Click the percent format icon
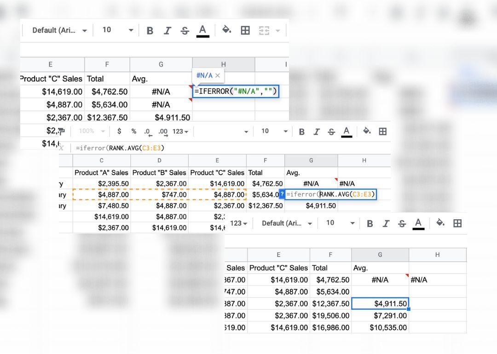 134,131
